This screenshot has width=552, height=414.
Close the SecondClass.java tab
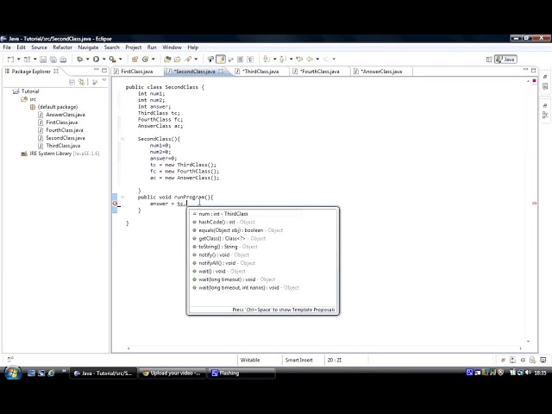pos(221,72)
